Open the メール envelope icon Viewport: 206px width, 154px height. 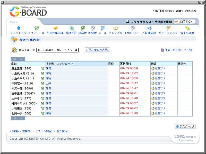(103, 28)
